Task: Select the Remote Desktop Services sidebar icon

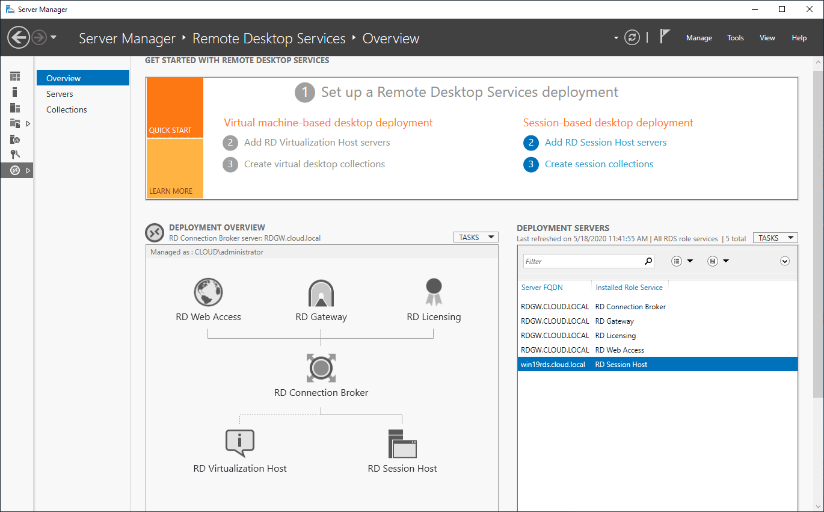Action: 15,170
